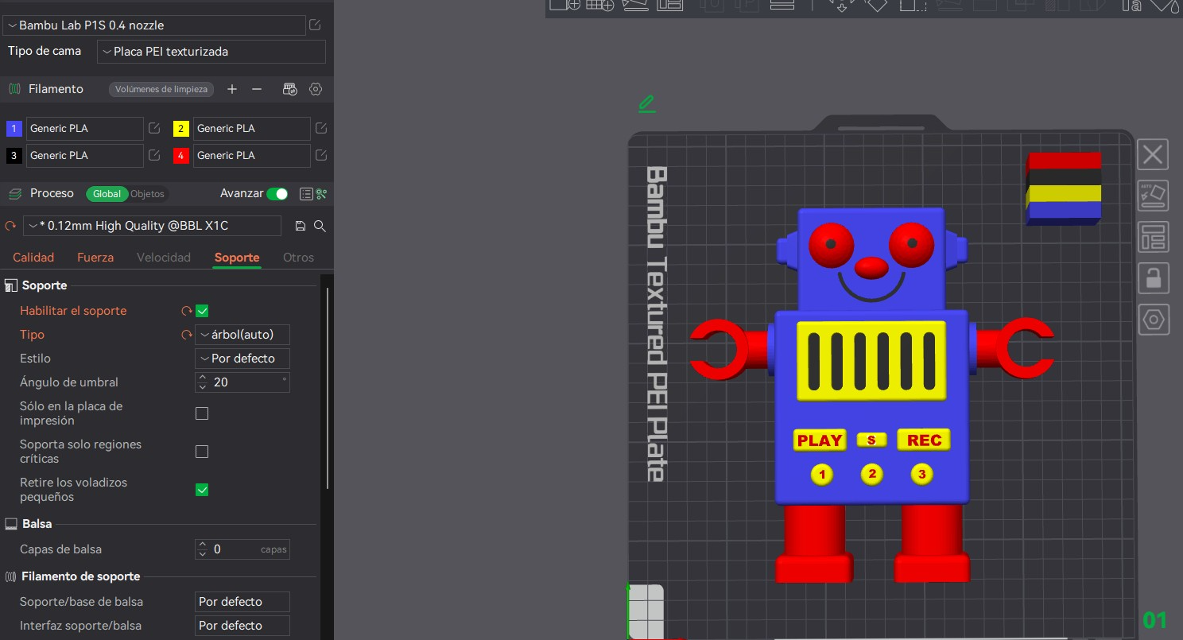The image size is (1183, 640).
Task: Decrease Capas de balsa with down arrow
Action: point(203,554)
